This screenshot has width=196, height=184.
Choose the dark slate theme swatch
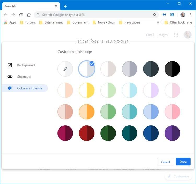151,69
